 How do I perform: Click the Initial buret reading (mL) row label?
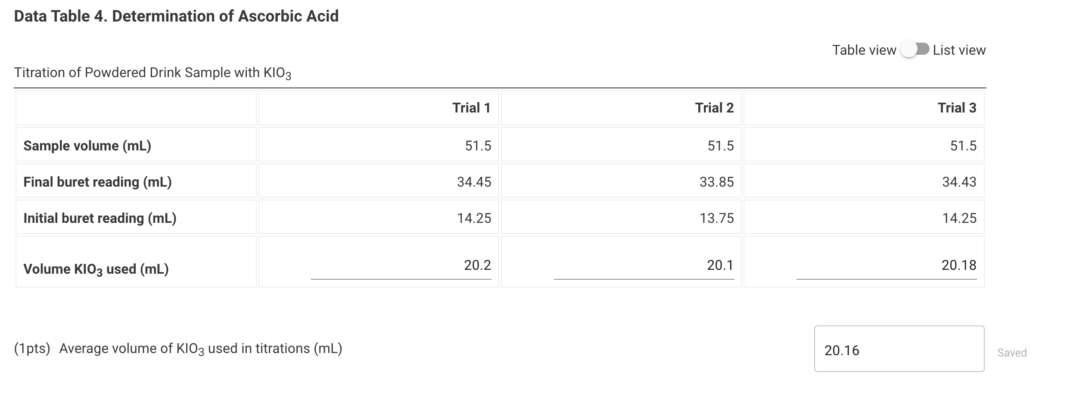click(x=100, y=218)
